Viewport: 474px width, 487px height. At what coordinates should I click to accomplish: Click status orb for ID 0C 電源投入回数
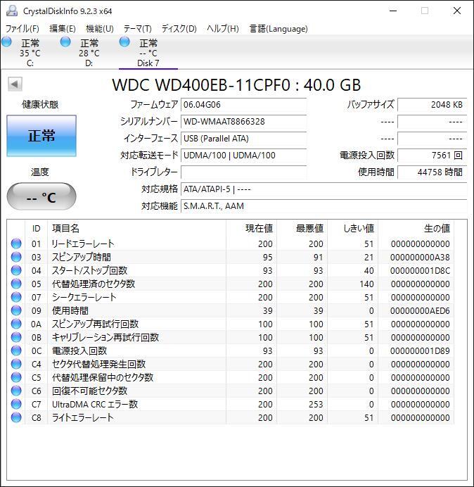point(16,350)
